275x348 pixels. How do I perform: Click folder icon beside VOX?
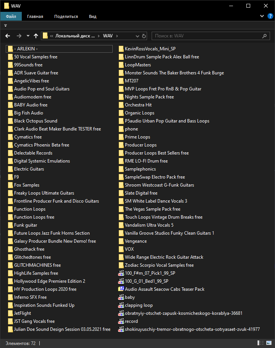click(x=121, y=249)
